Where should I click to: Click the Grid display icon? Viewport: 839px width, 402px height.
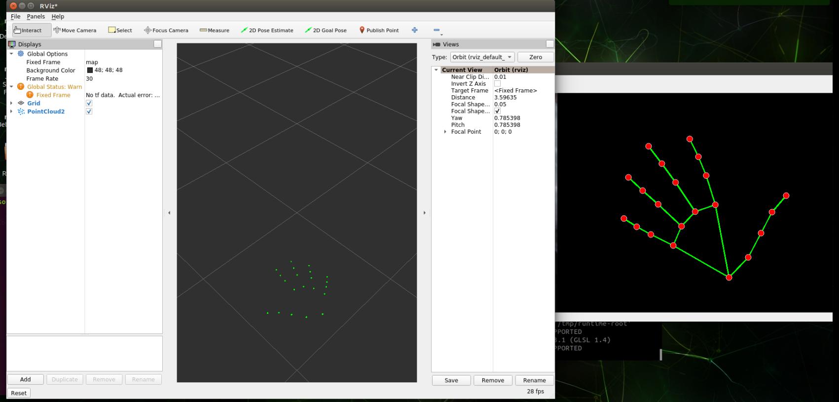[21, 103]
